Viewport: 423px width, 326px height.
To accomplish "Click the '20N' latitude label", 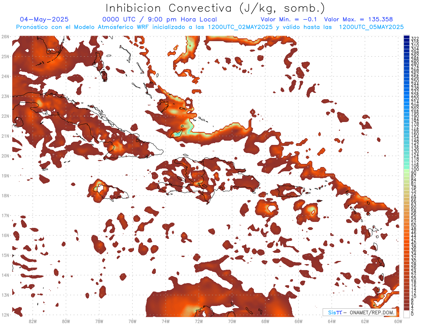I will [x=5, y=156].
